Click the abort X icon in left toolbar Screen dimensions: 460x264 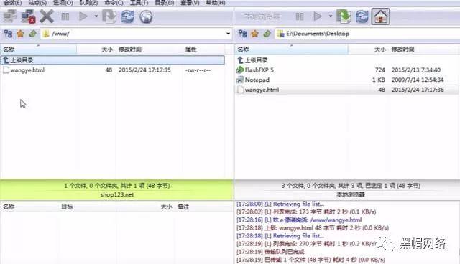[x=47, y=16]
